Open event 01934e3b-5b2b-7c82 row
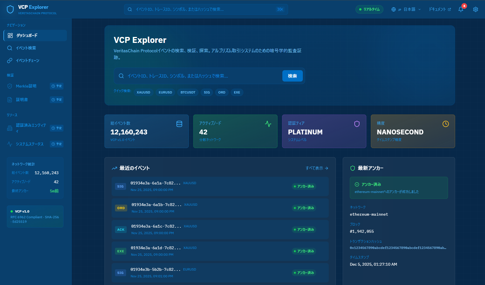485x285 pixels. (220, 273)
